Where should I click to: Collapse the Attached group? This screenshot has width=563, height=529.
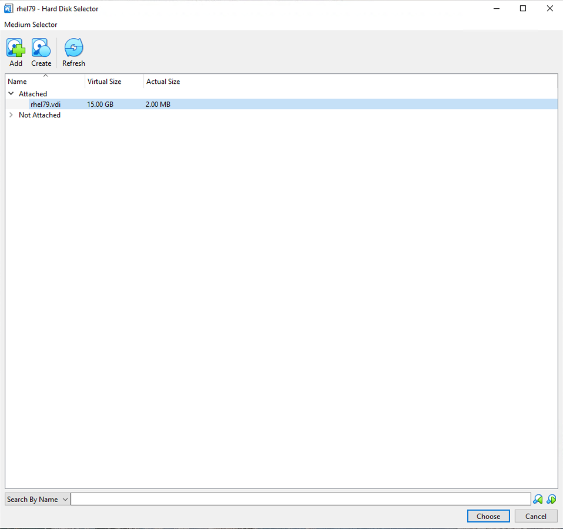11,93
